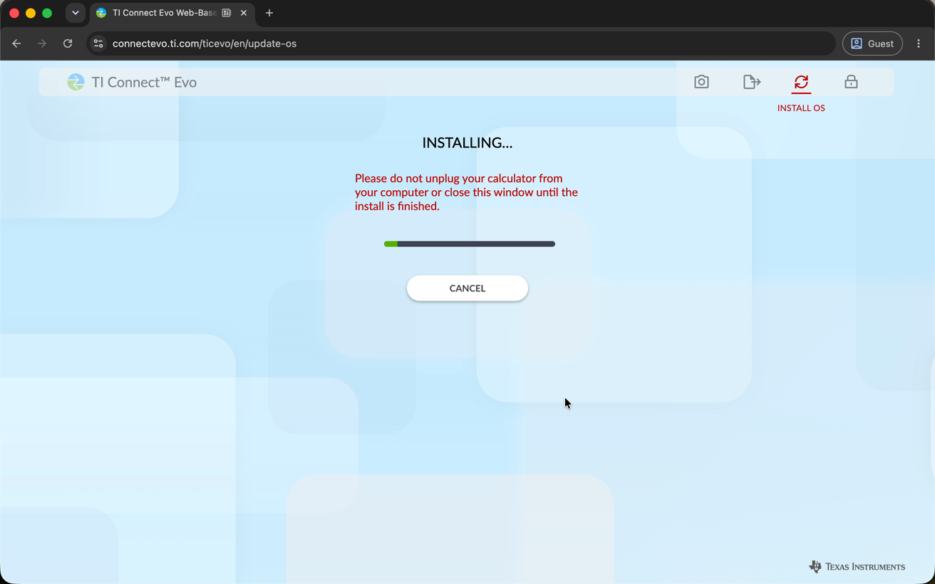Select the file transfer arrow icon

[x=751, y=82]
